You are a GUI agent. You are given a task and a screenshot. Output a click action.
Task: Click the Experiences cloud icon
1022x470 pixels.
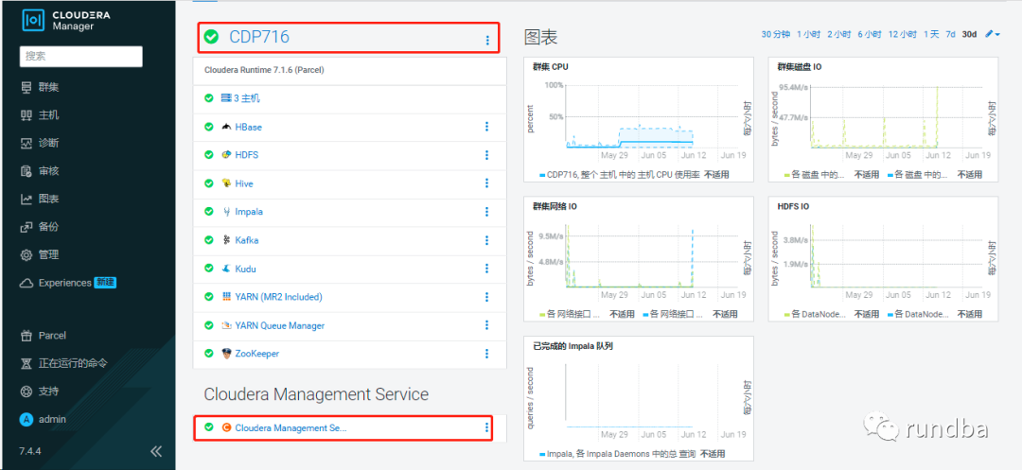point(26,283)
